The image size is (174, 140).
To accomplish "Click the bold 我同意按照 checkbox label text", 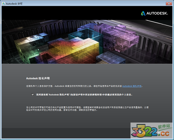I will click(x=84, y=95).
